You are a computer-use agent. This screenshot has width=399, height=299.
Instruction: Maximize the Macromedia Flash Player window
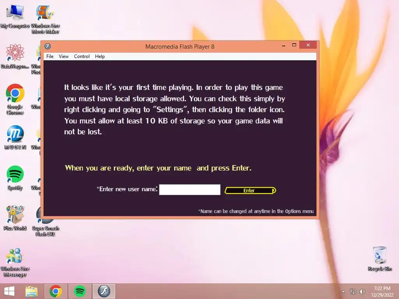coord(294,45)
